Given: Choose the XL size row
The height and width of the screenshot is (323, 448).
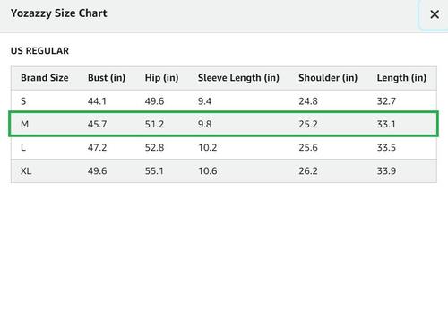Looking at the screenshot, I should coord(224,170).
